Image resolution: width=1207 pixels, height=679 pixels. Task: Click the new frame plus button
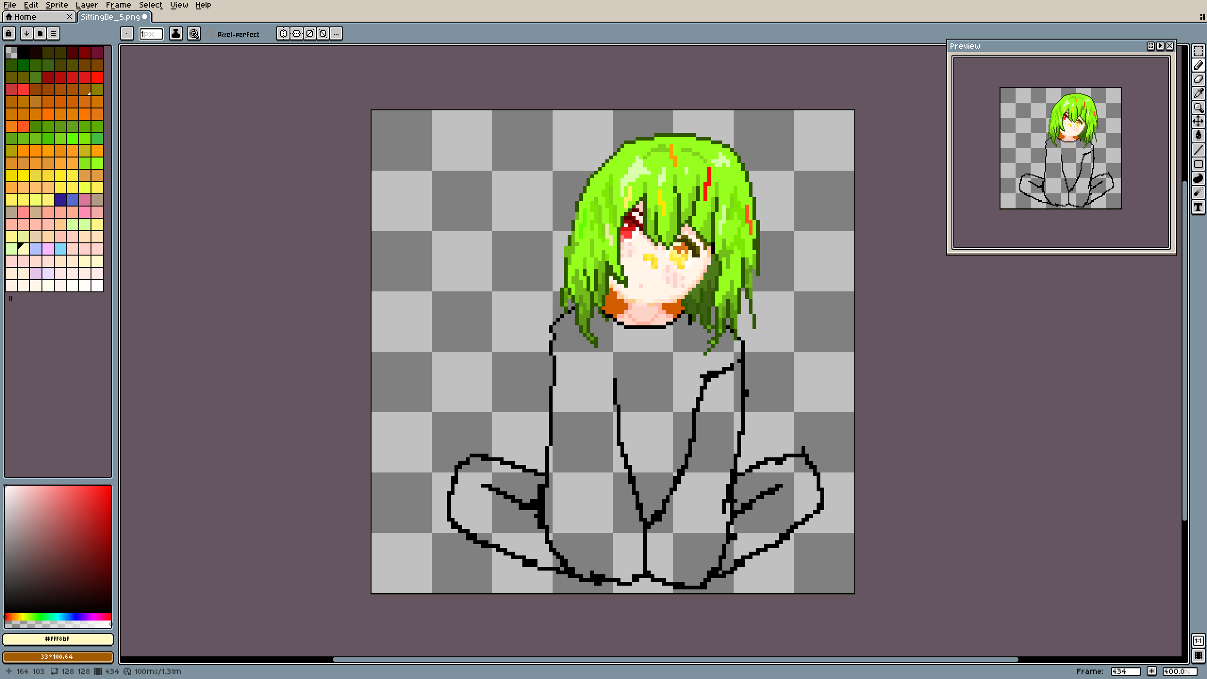1152,671
